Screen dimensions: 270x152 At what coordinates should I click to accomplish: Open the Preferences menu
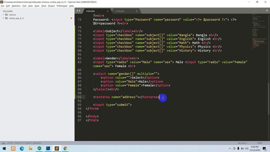pyautogui.click(x=62, y=6)
